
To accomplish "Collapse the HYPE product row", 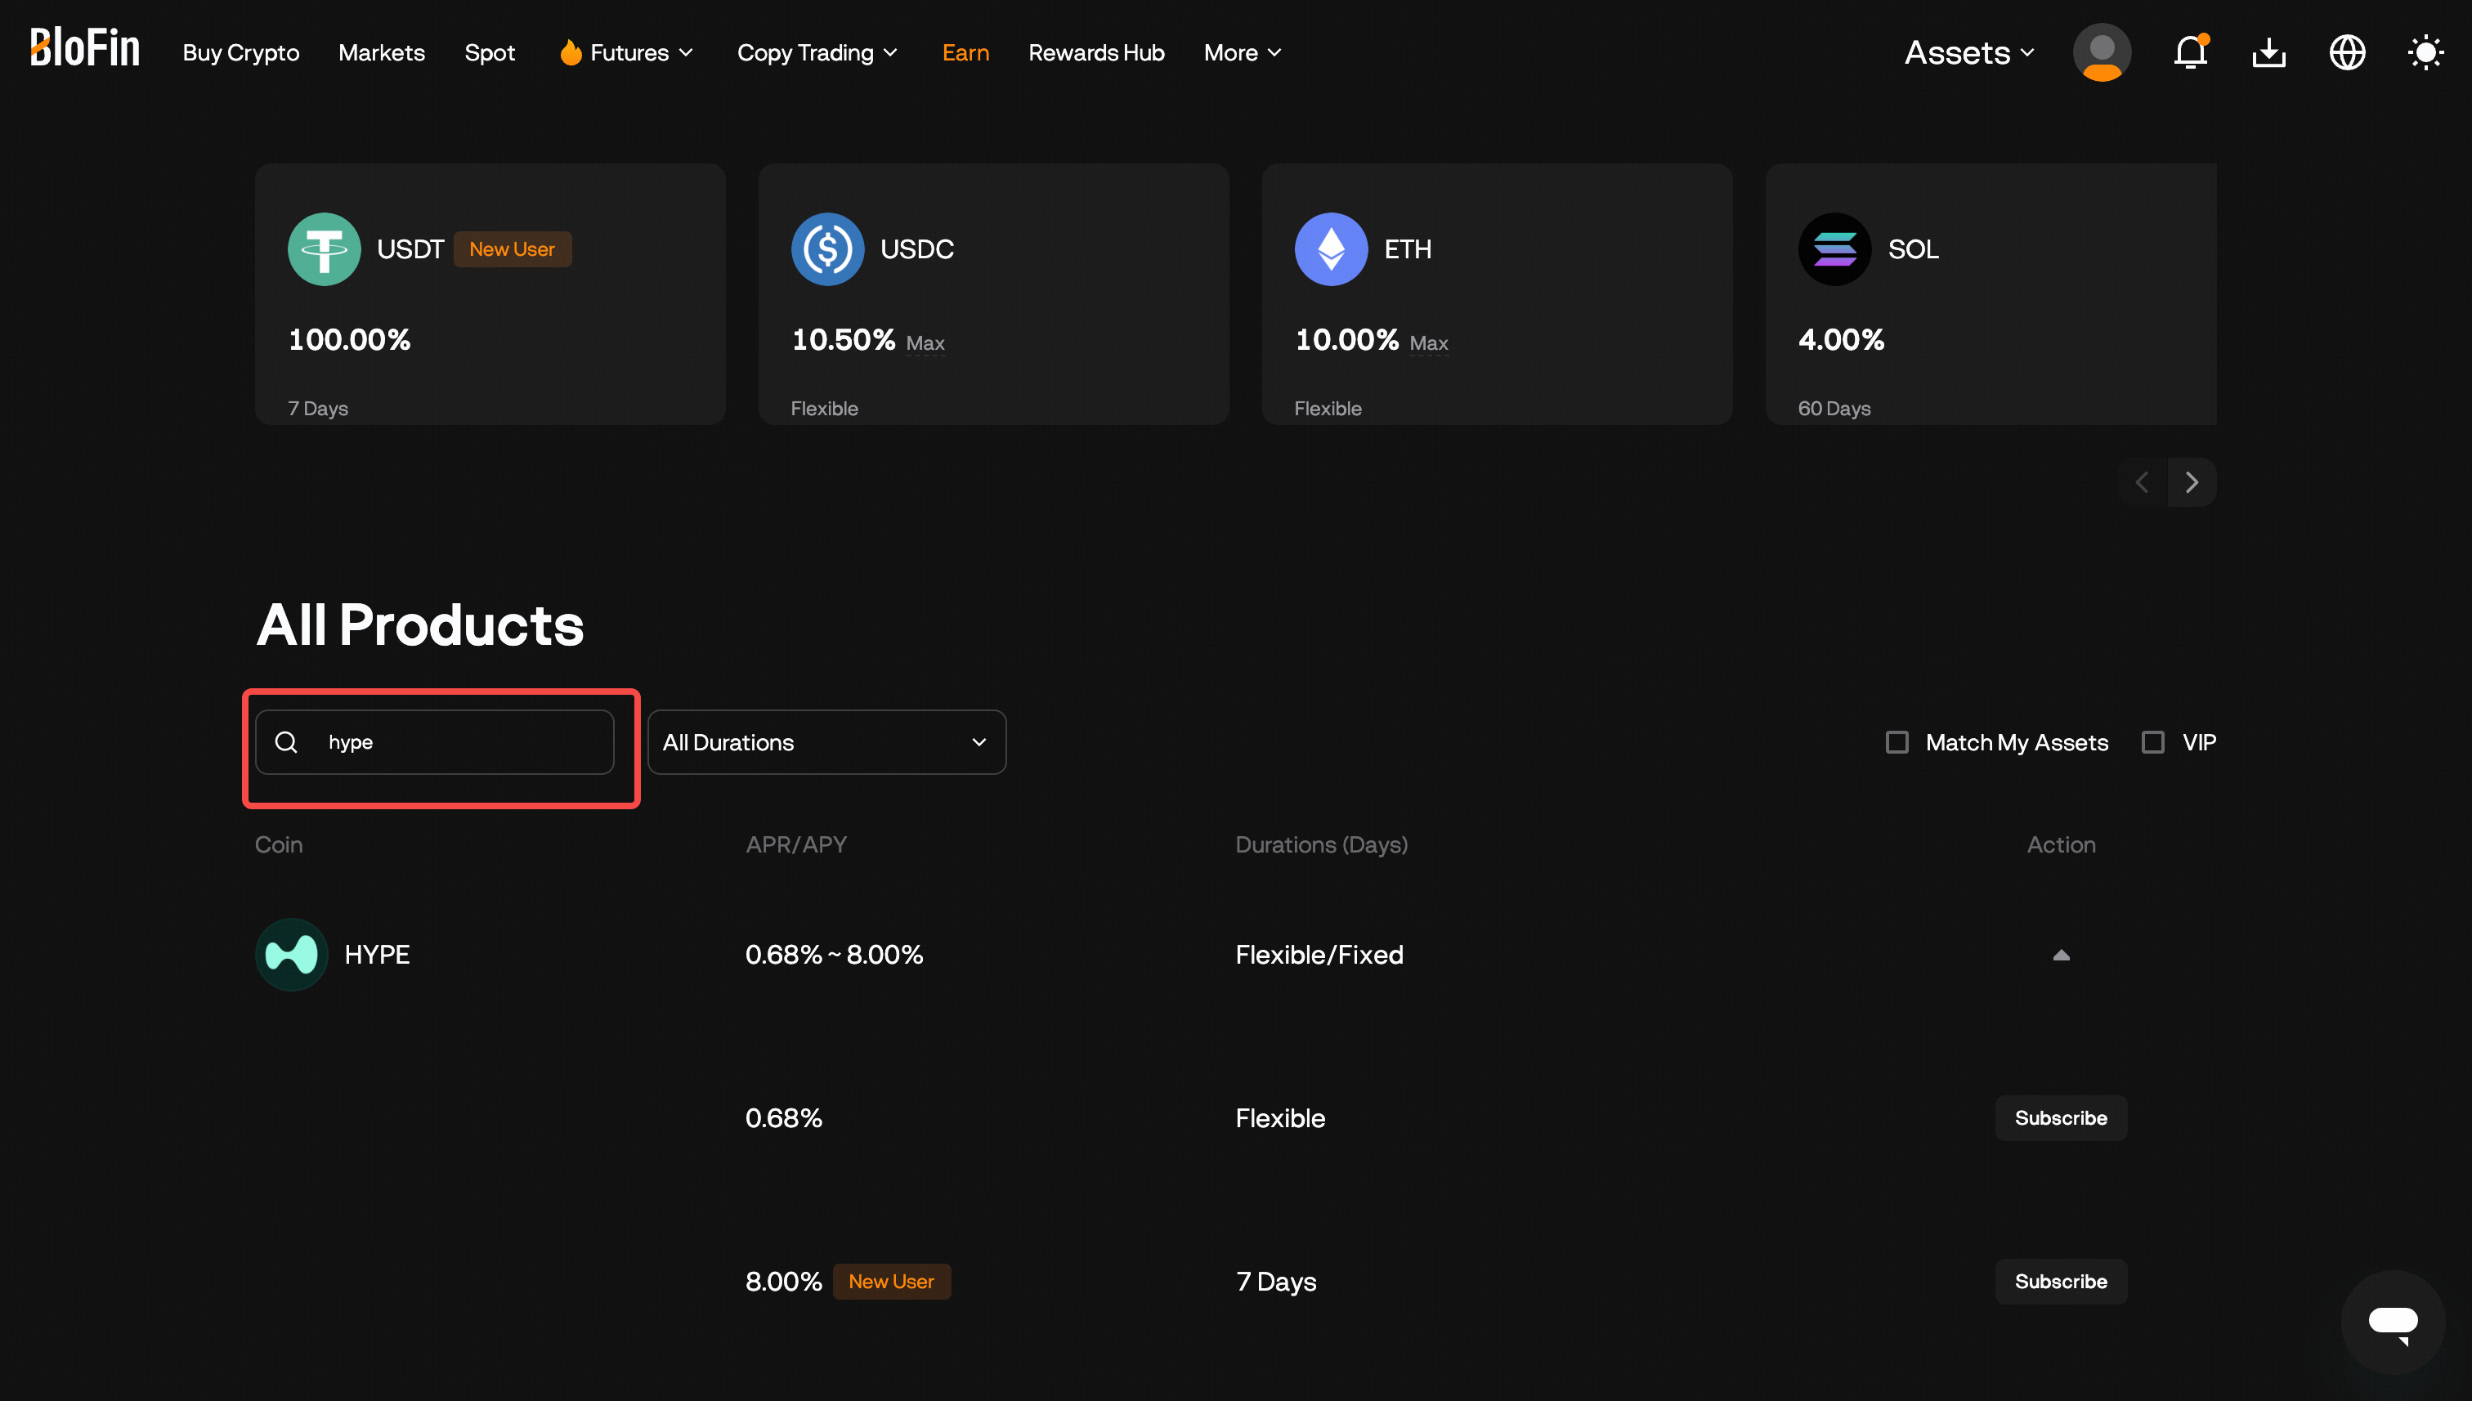I will [x=2061, y=955].
